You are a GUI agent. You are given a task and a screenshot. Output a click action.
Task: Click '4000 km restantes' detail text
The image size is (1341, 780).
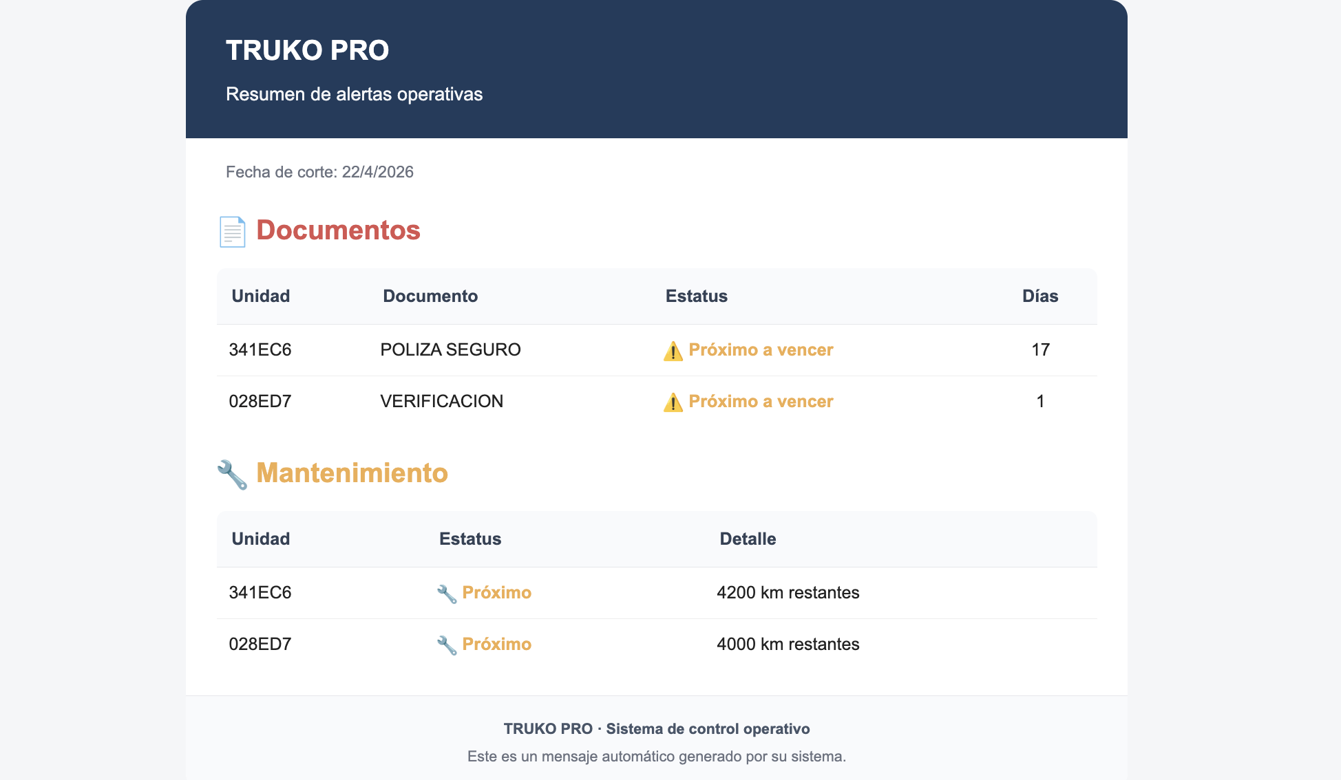pyautogui.click(x=788, y=644)
